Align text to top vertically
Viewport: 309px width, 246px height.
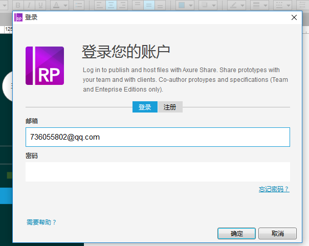(138, 5)
